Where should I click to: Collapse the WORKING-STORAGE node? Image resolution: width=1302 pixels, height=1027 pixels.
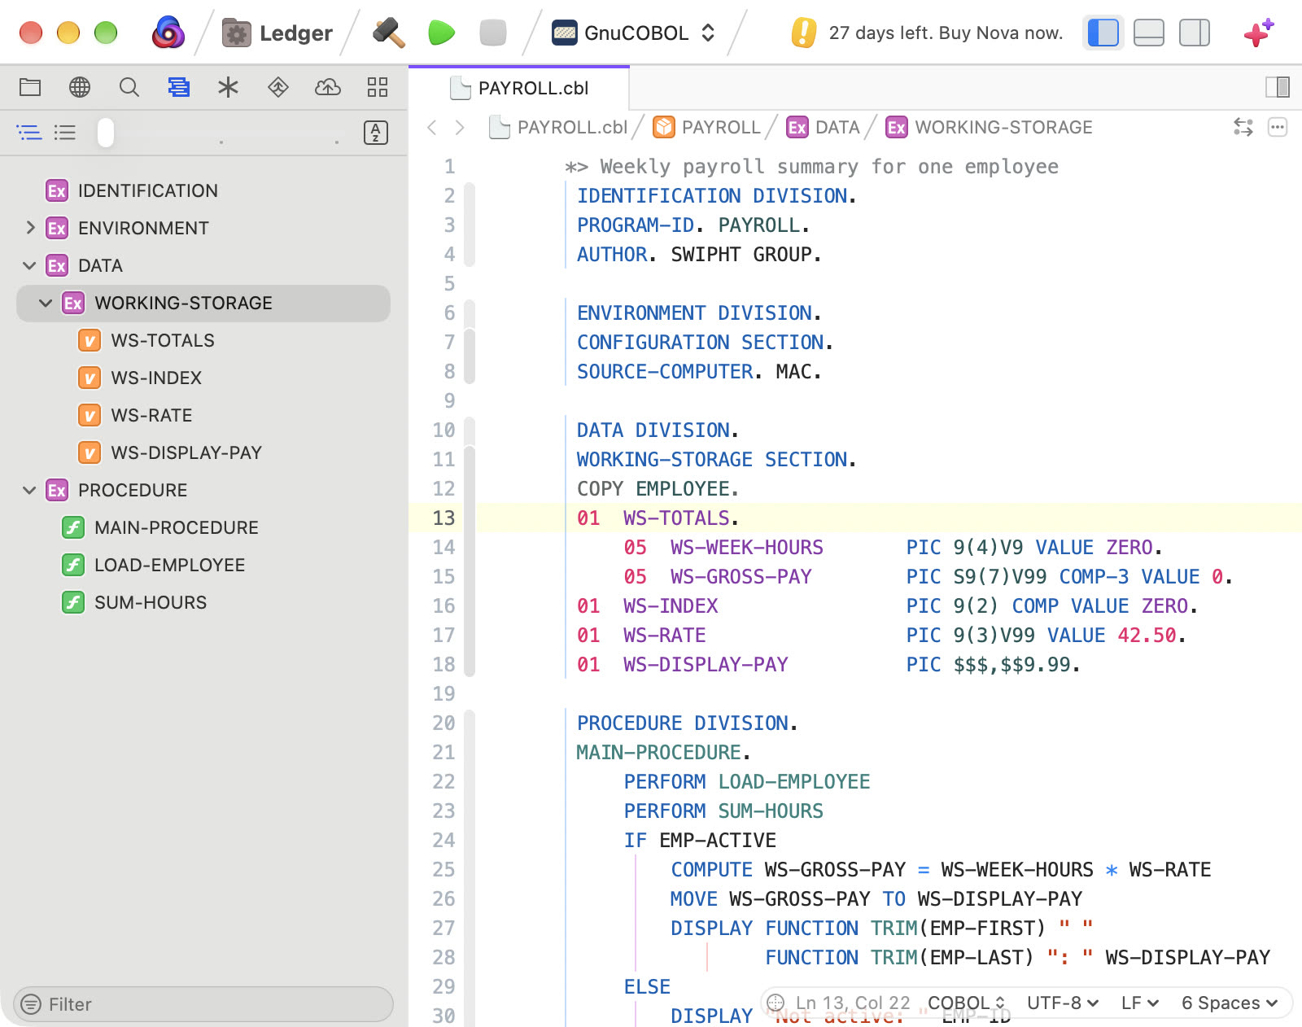[46, 303]
